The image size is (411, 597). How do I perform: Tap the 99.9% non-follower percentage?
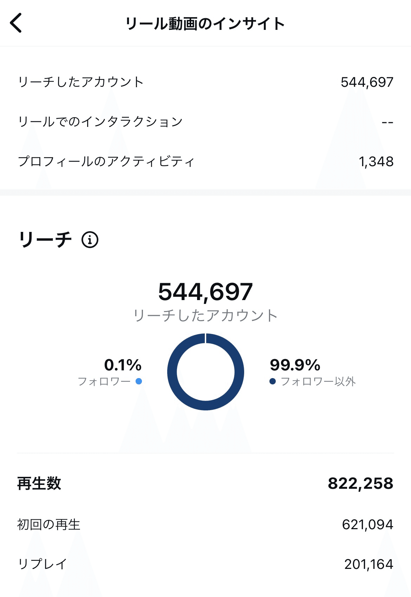pyautogui.click(x=295, y=365)
